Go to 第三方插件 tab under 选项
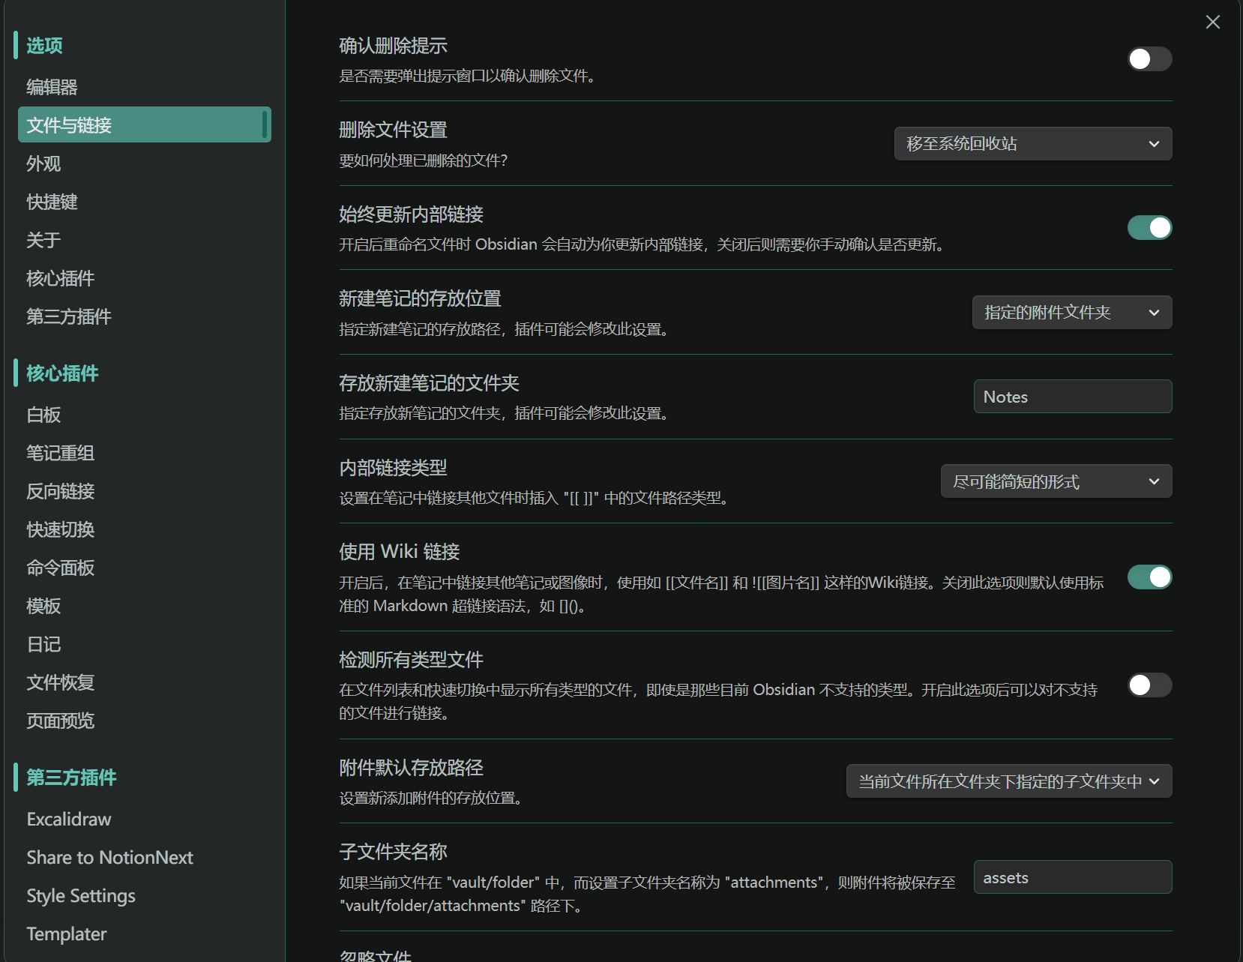 click(69, 316)
